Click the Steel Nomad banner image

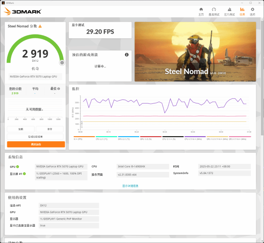(195, 51)
